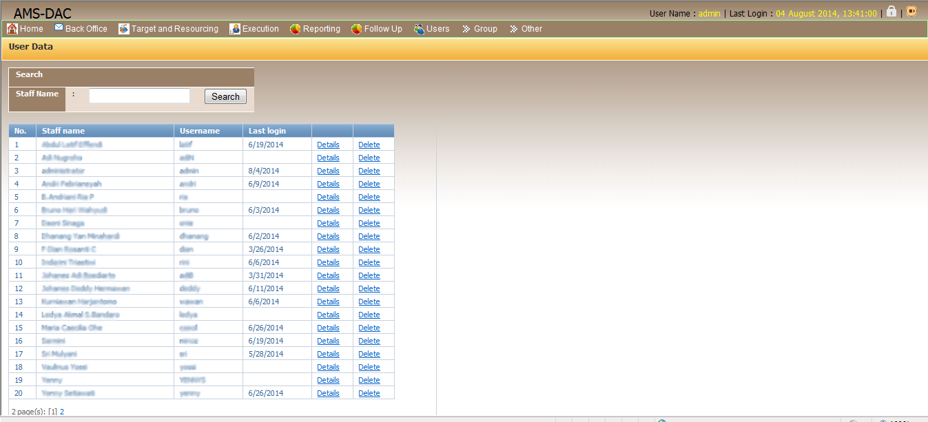Click the Home house icon
This screenshot has width=928, height=422.
tap(12, 29)
